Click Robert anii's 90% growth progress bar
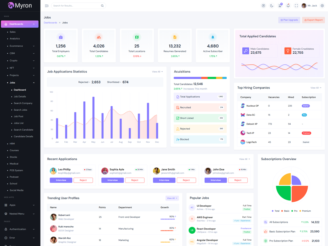Viewport: 328px width, 246px height. click(168, 219)
